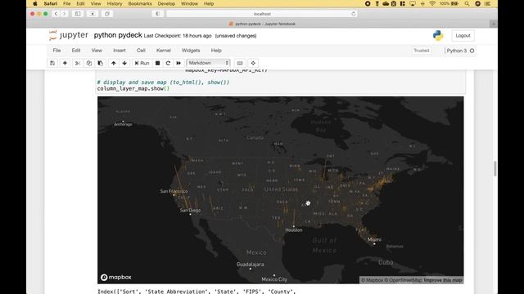Click the Guadalajara label on the map
Image resolution: width=524 pixels, height=294 pixels.
(250, 265)
